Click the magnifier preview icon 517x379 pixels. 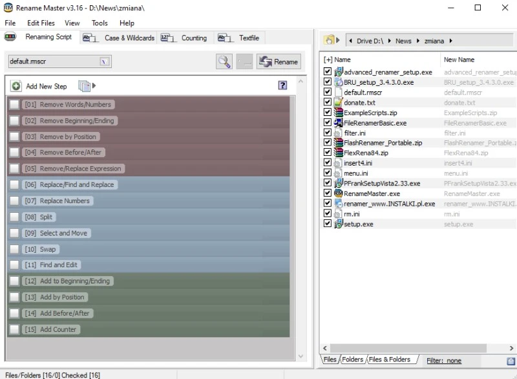[224, 61]
